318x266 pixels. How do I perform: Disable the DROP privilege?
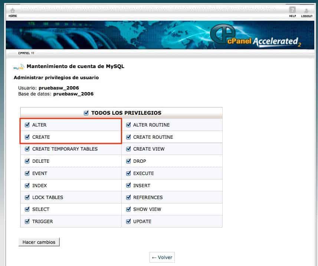[x=128, y=161]
